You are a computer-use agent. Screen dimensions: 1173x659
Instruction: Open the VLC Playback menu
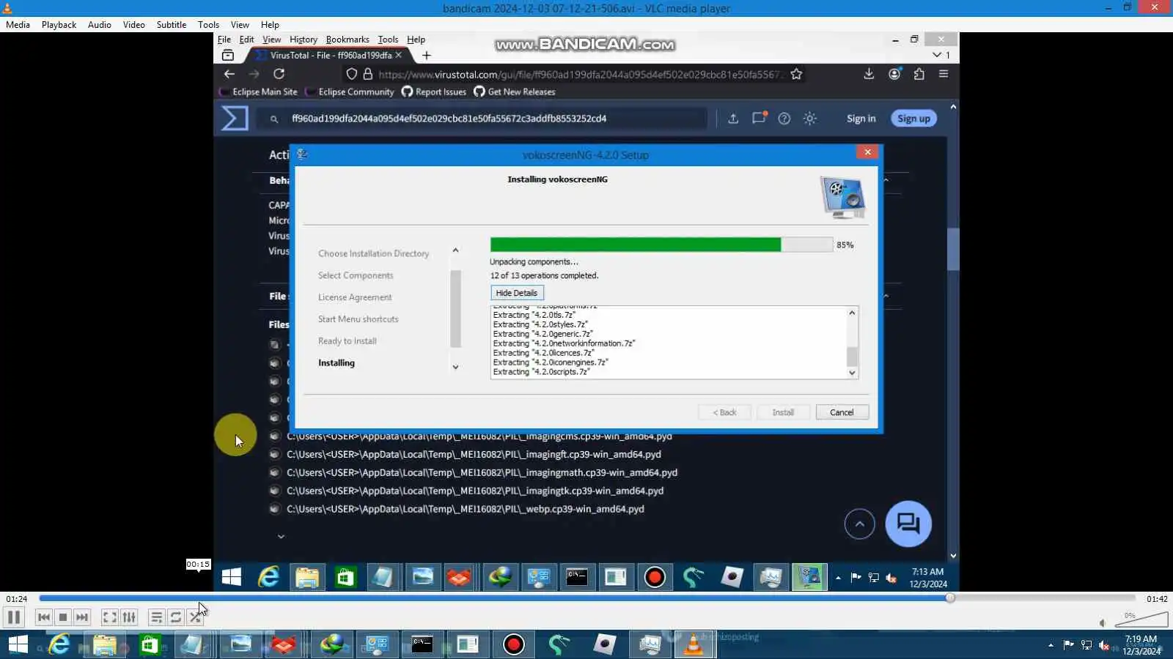[59, 24]
